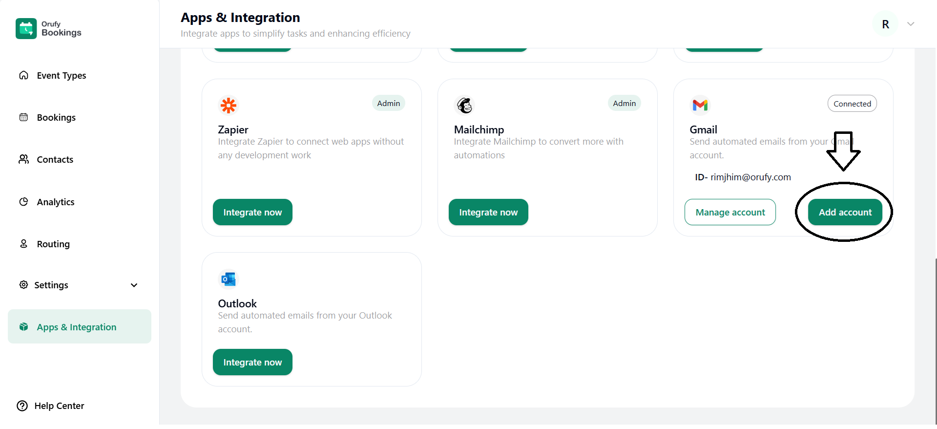Click the Mailchimp monkey icon
Image resolution: width=937 pixels, height=429 pixels.
pyautogui.click(x=464, y=105)
